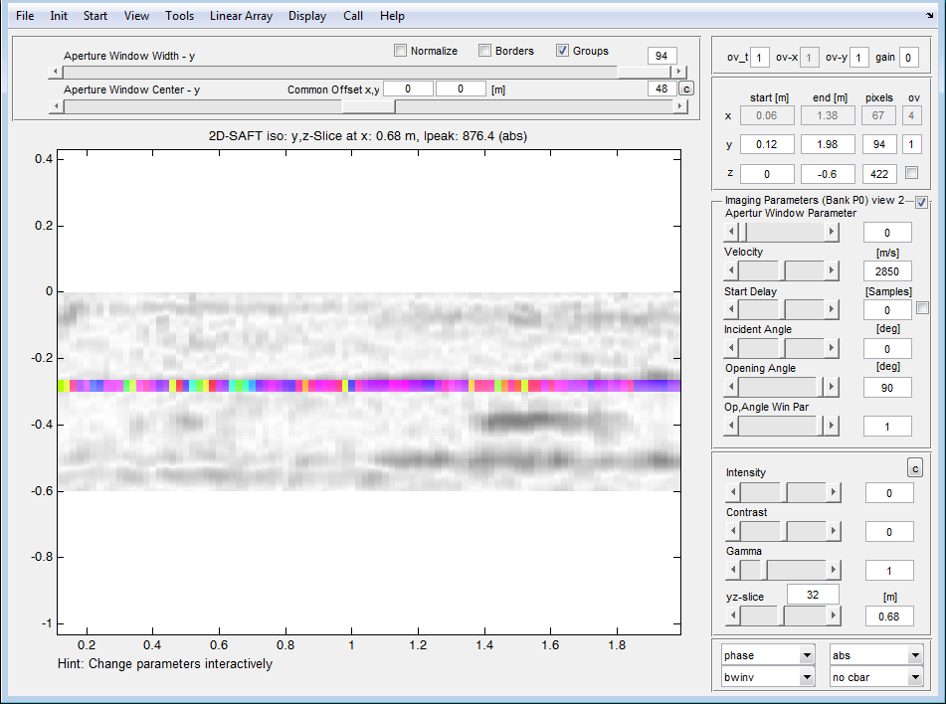Decrease Op,Angle Win Par with left arrow
The image size is (946, 704).
point(731,426)
